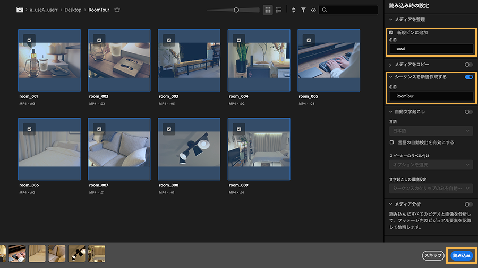
Task: Click the eye visibility icon in toolbar
Action: 313,10
